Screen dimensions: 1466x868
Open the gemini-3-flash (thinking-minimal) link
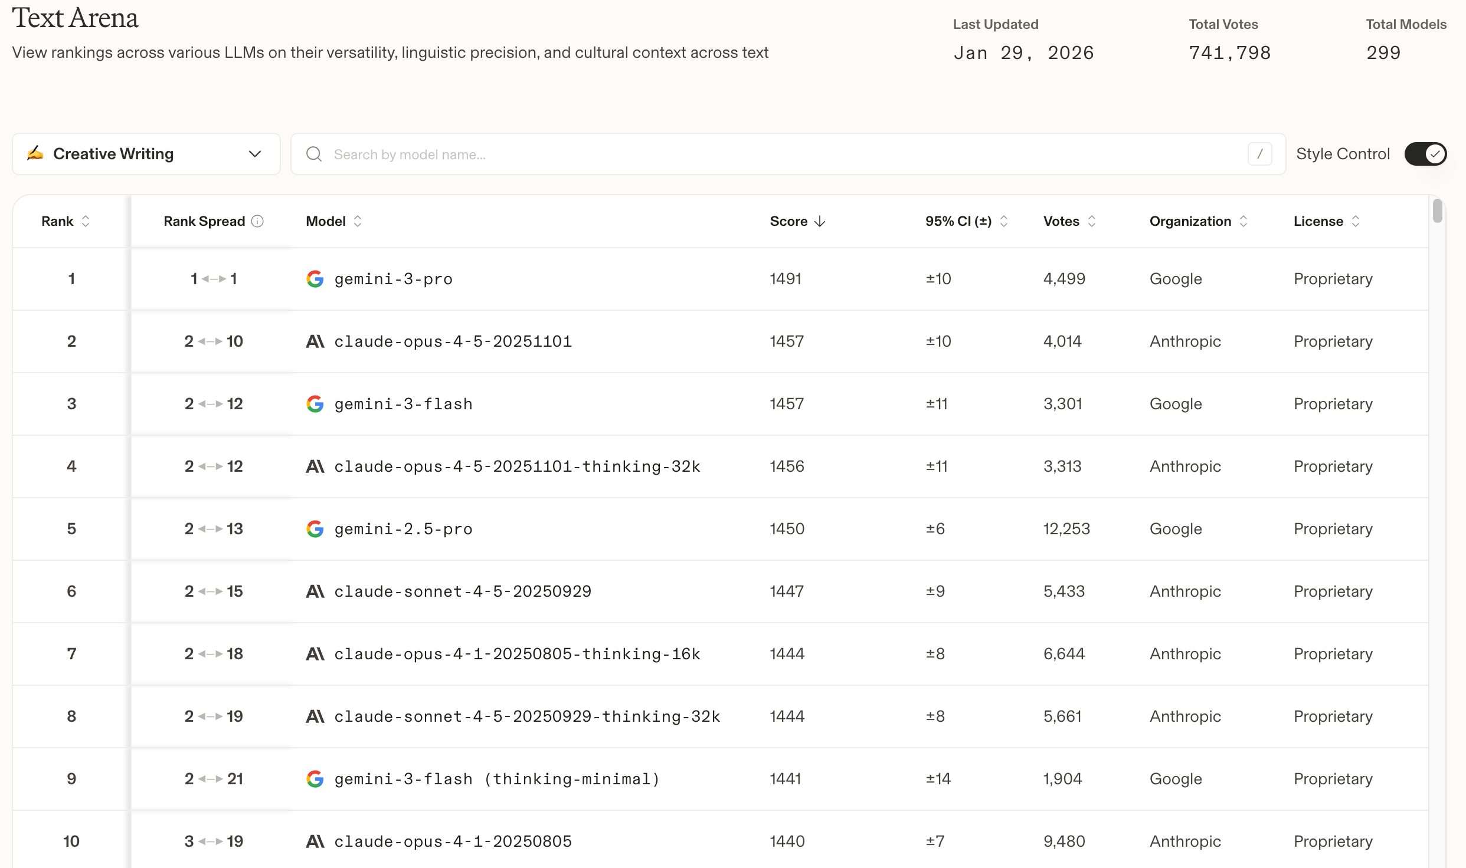[497, 779]
